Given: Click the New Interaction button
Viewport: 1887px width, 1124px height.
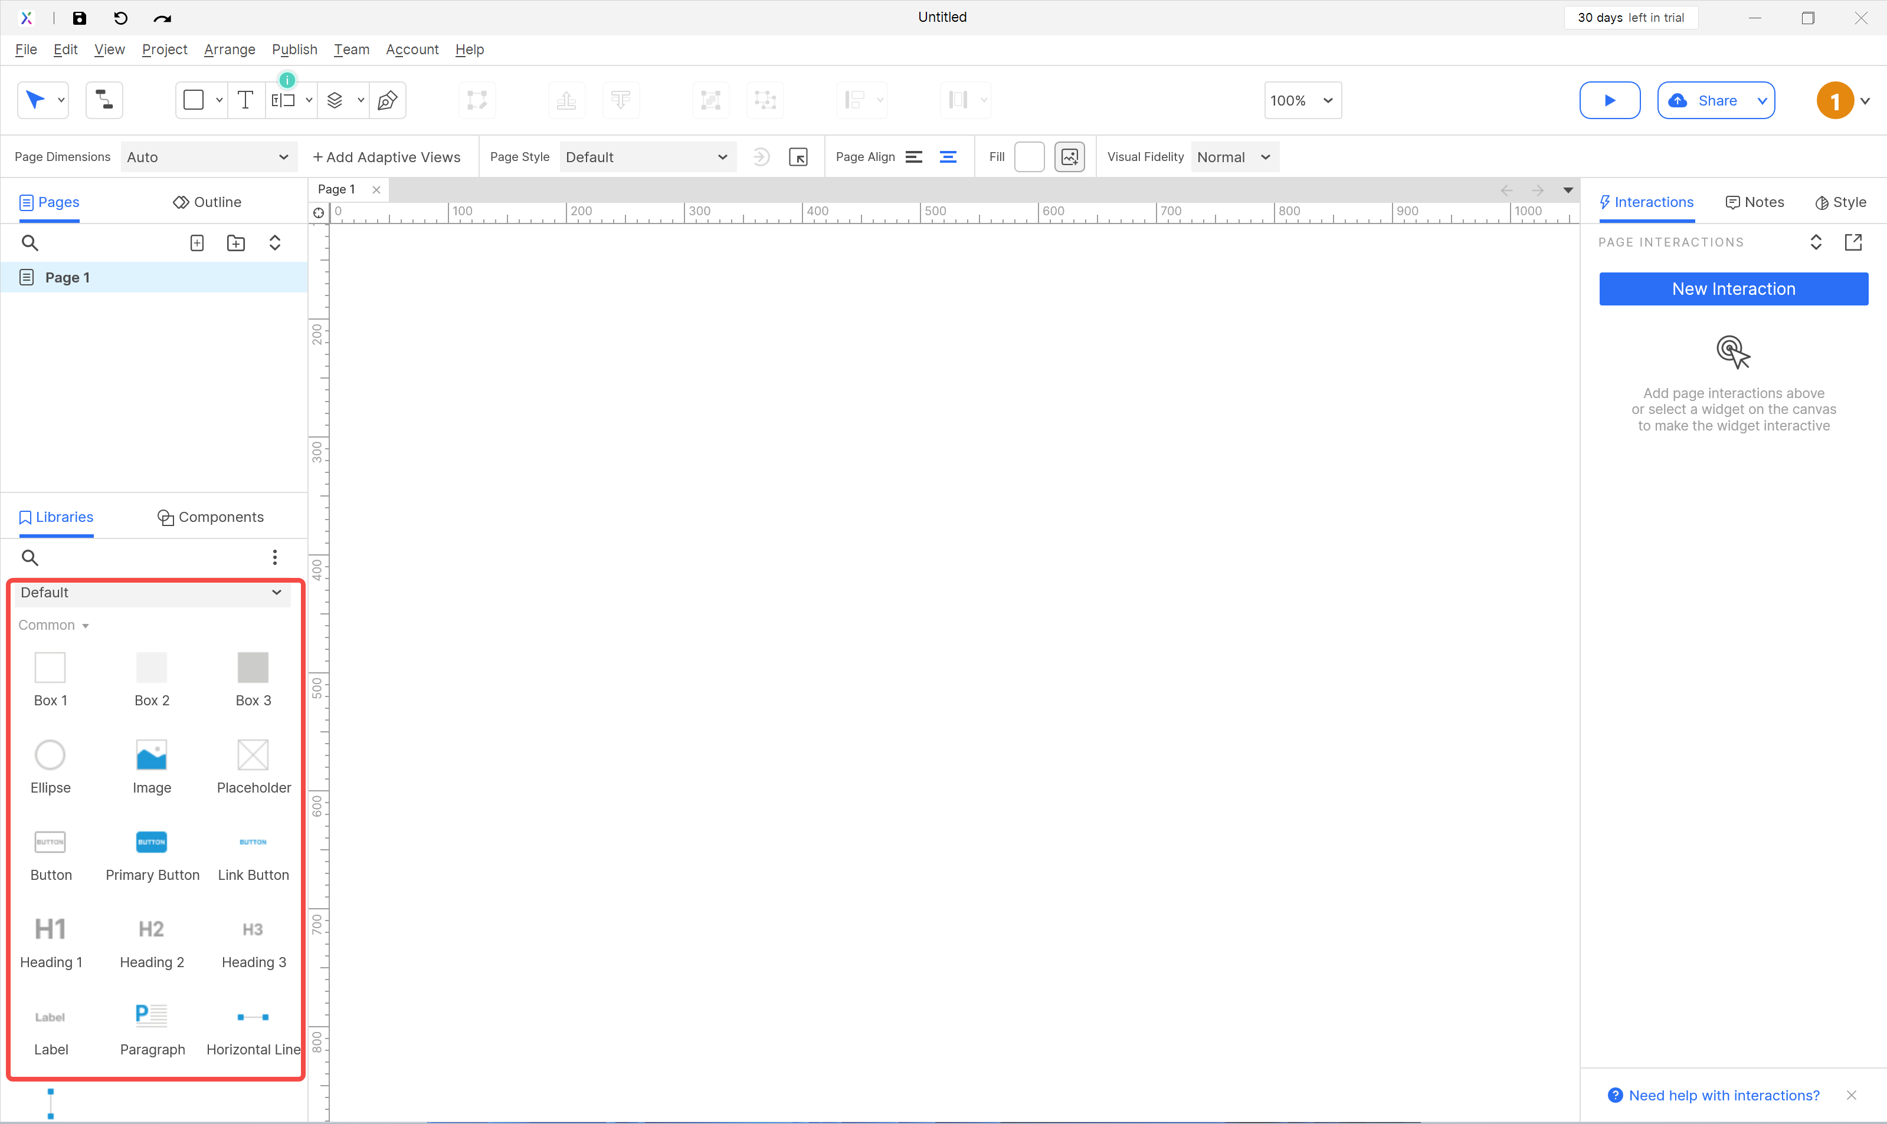Looking at the screenshot, I should [1733, 290].
